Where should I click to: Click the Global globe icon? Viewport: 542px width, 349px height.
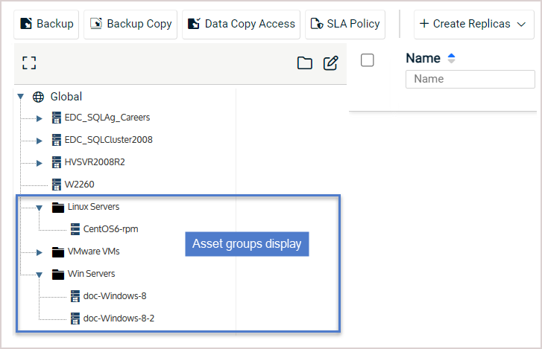(x=38, y=97)
